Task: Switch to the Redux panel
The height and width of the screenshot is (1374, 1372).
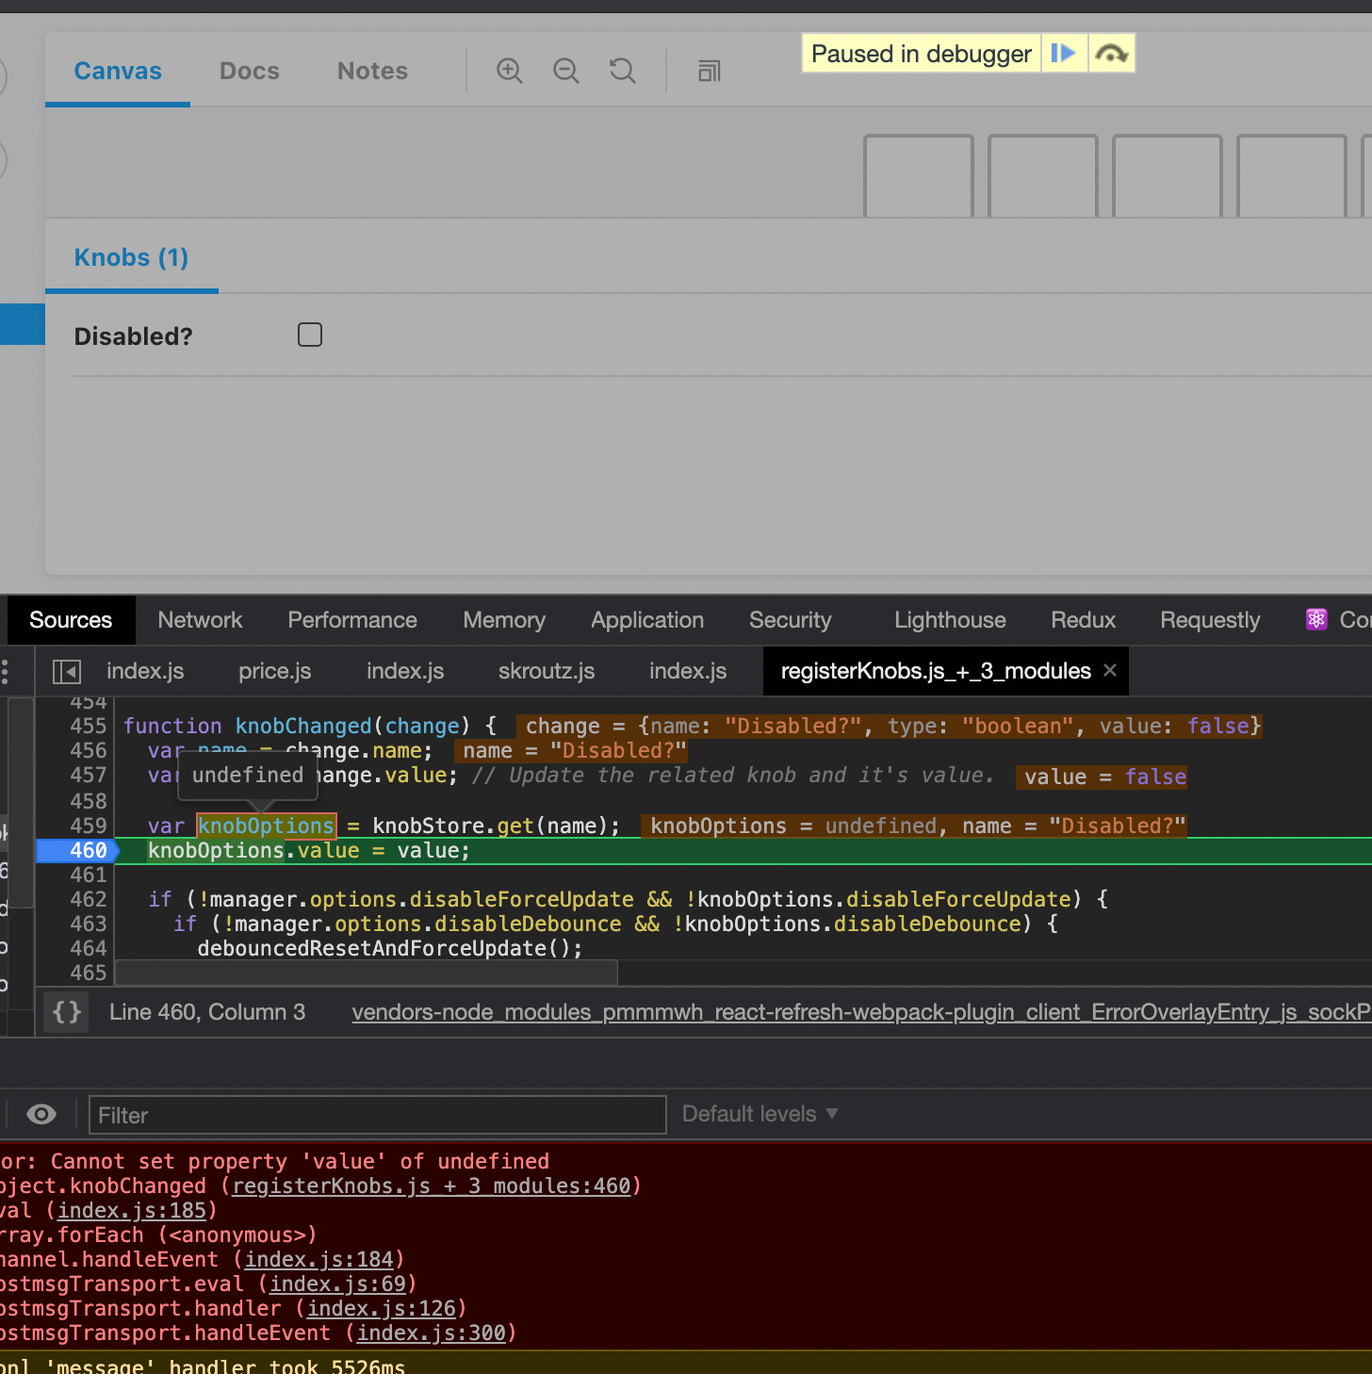Action: coord(1084,620)
